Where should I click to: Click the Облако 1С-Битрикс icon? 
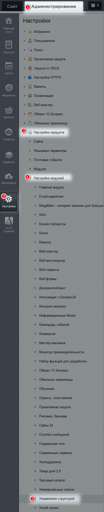(x=30, y=114)
